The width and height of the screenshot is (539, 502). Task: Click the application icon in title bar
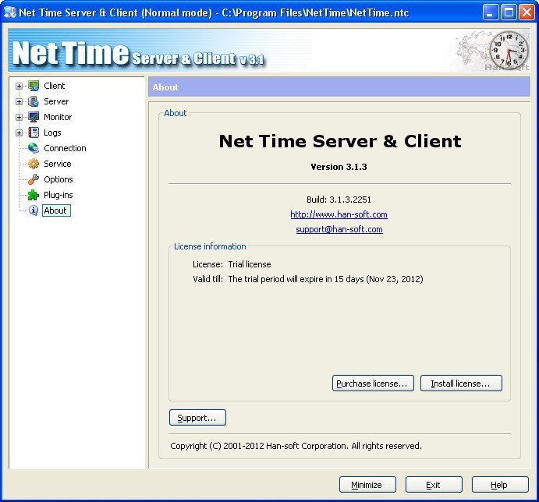coord(9,12)
